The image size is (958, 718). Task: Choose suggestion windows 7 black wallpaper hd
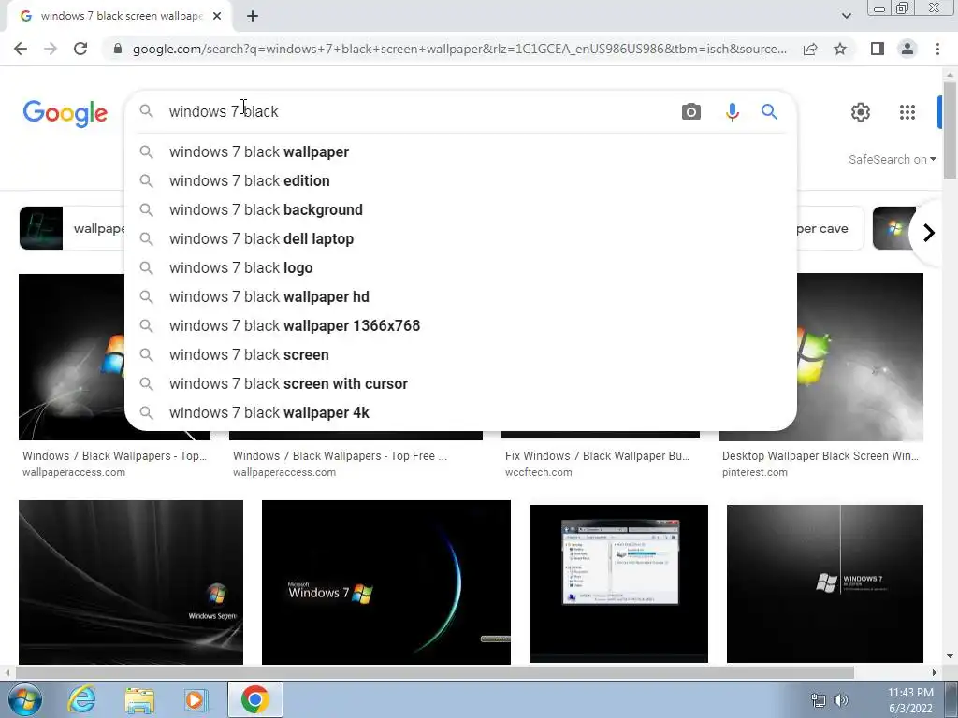[460, 296]
